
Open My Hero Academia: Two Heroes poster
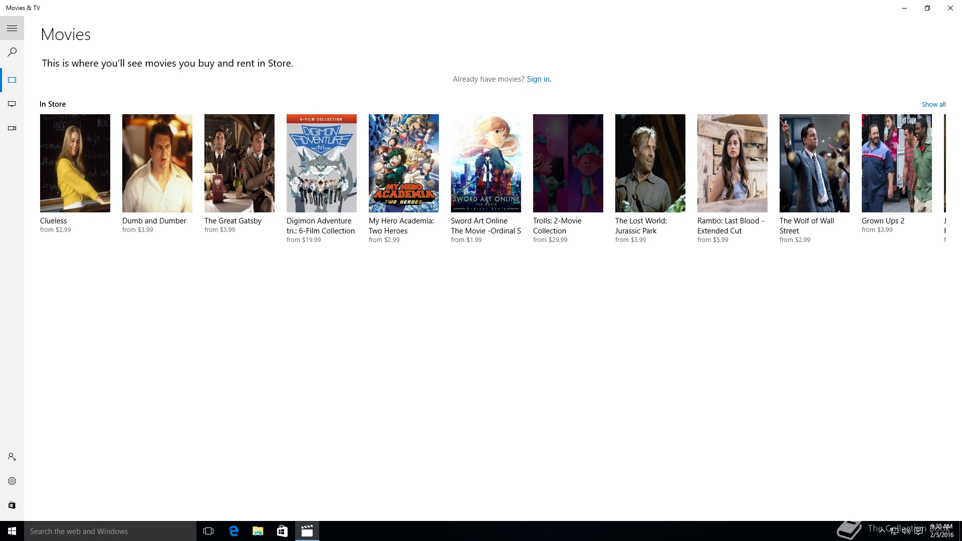404,163
